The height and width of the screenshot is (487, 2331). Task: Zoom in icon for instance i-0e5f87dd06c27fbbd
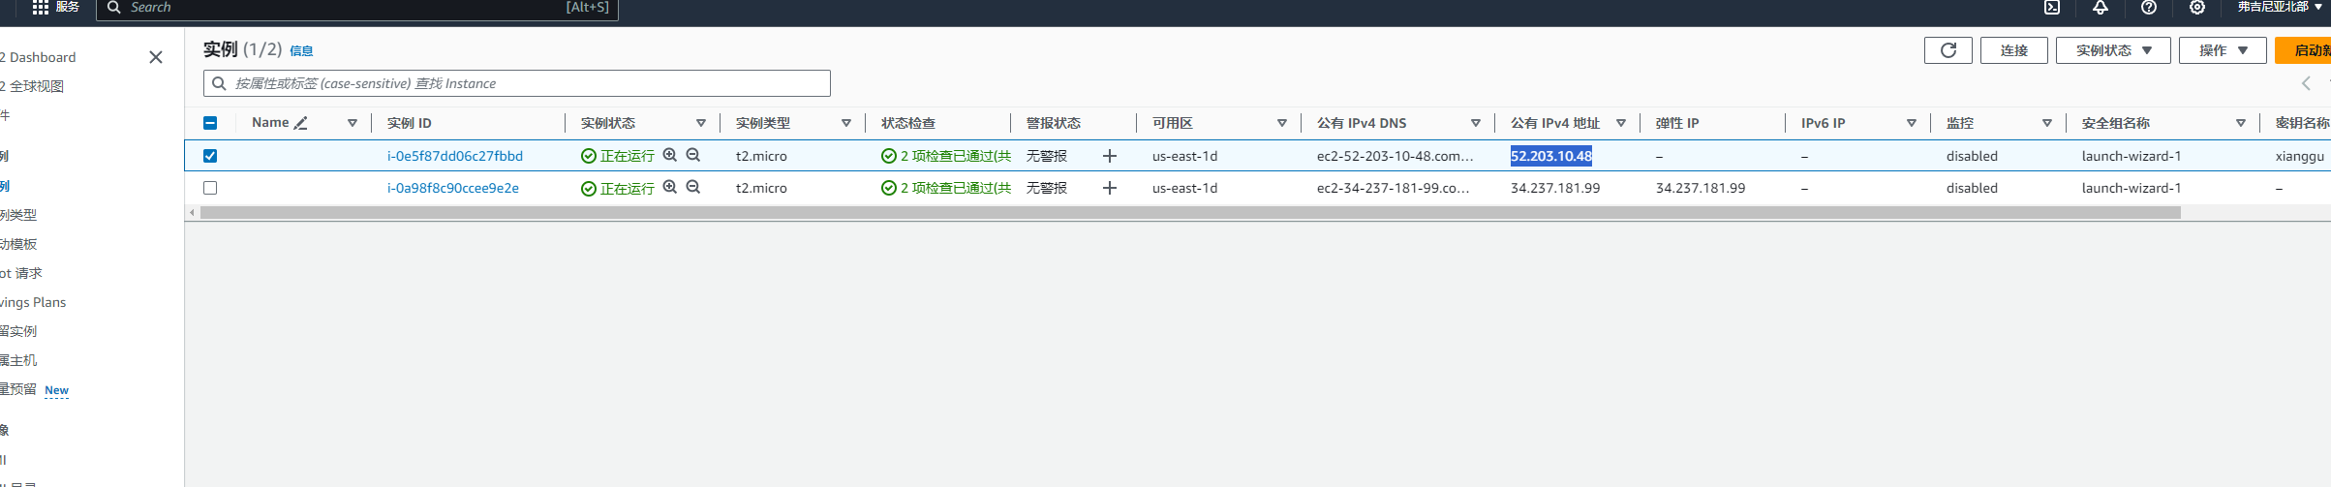click(x=670, y=155)
